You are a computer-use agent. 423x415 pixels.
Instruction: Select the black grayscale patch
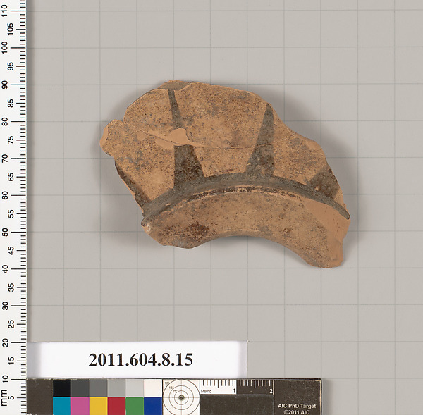tap(62, 388)
